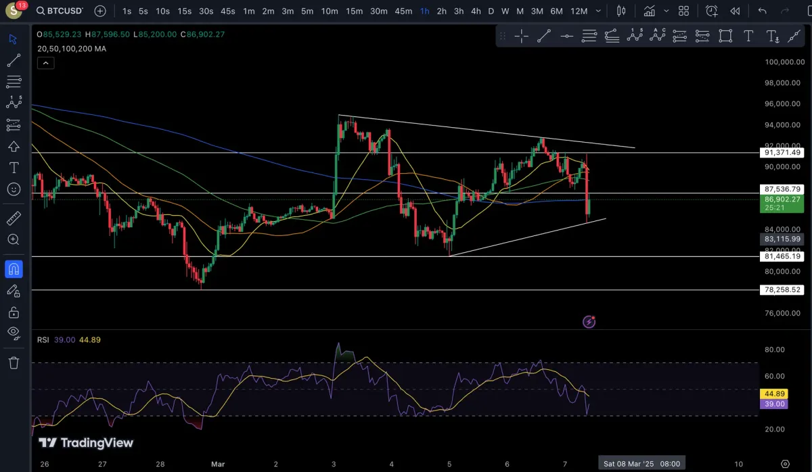
Task: Remove objects with the trash icon
Action: (13, 362)
